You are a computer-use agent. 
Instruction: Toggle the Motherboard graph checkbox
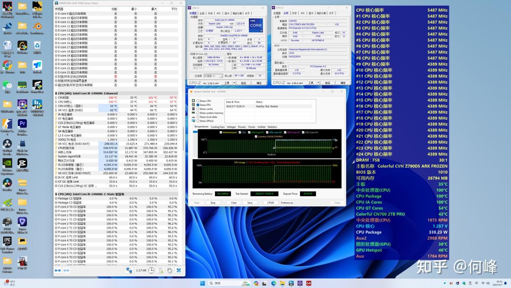pyautogui.click(x=221, y=132)
